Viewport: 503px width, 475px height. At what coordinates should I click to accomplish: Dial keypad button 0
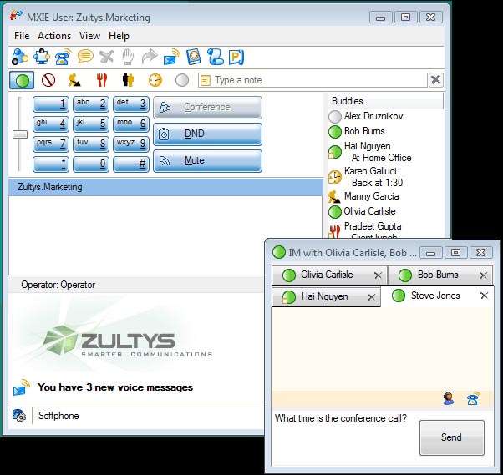(x=91, y=164)
